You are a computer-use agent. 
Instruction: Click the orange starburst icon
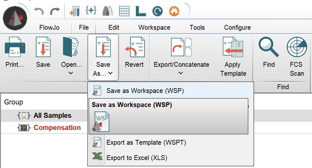174,11
